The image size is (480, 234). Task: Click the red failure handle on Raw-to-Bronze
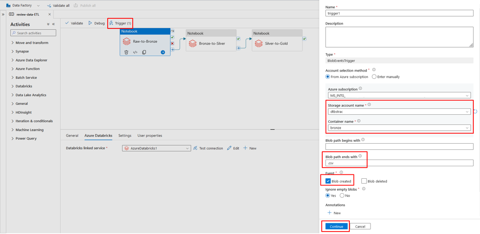[x=172, y=43]
